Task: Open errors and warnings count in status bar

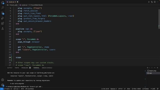Action: pos(16,89)
